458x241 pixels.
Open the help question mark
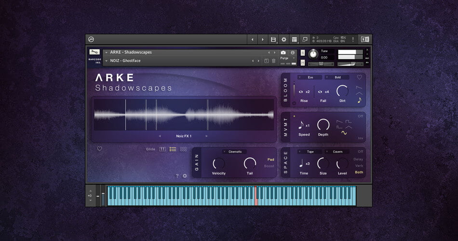(x=177, y=176)
